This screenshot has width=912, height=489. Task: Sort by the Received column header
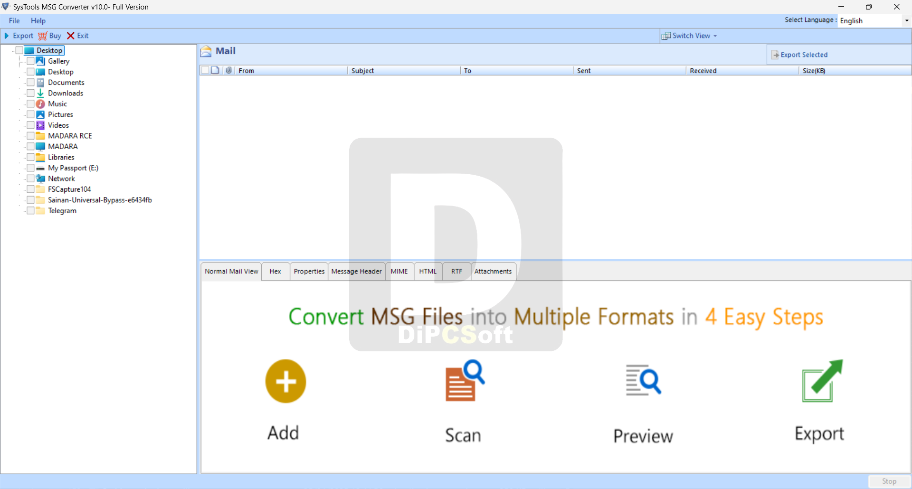[x=742, y=71]
